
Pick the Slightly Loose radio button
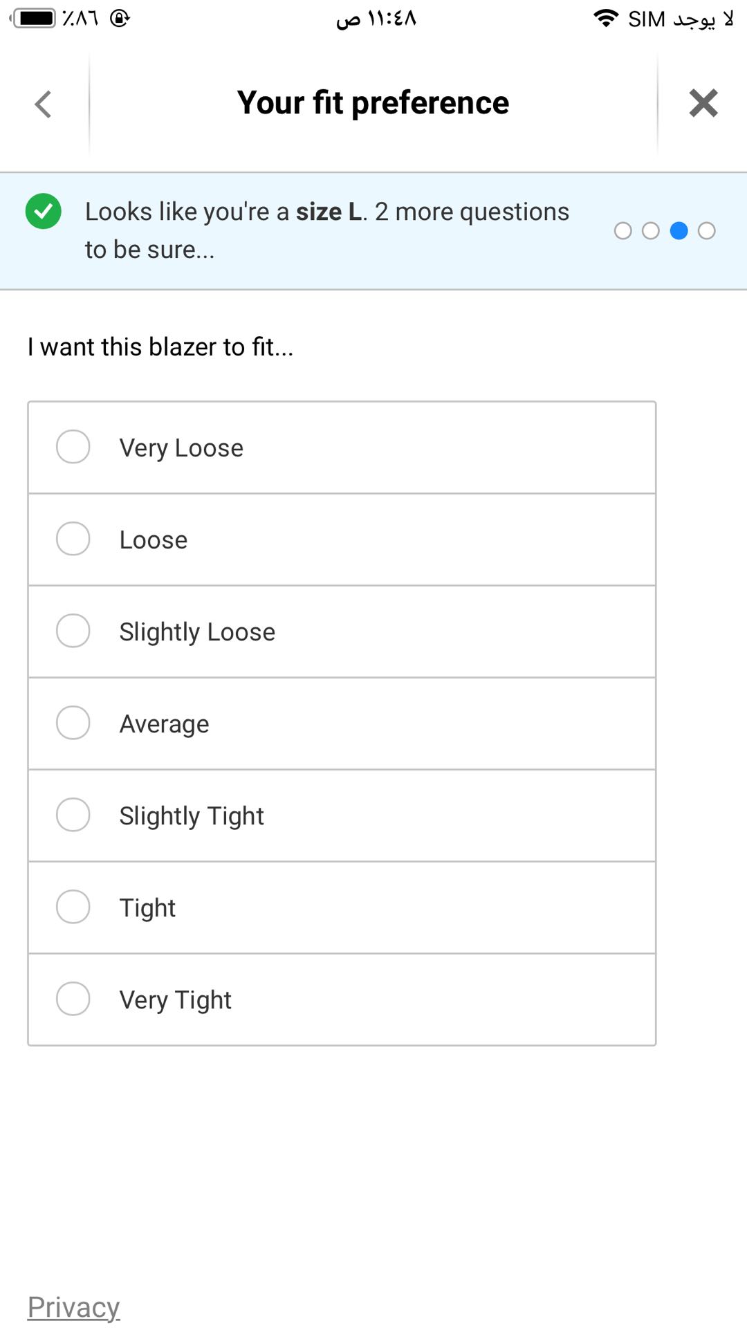click(x=73, y=631)
